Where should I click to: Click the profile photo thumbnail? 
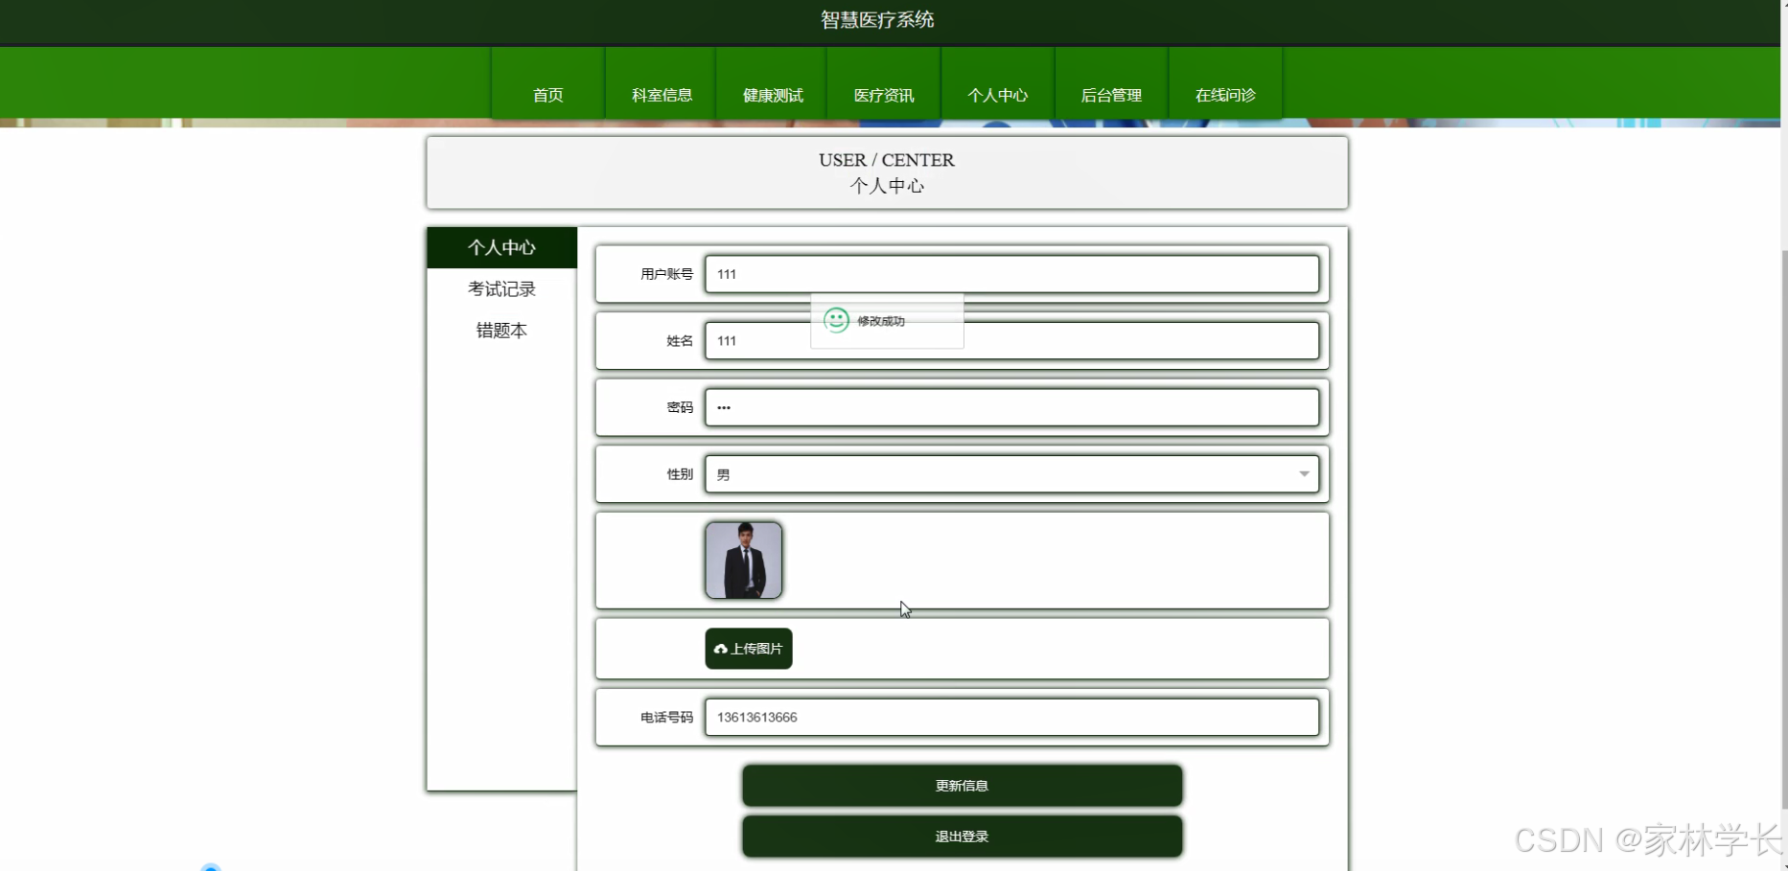[743, 560]
